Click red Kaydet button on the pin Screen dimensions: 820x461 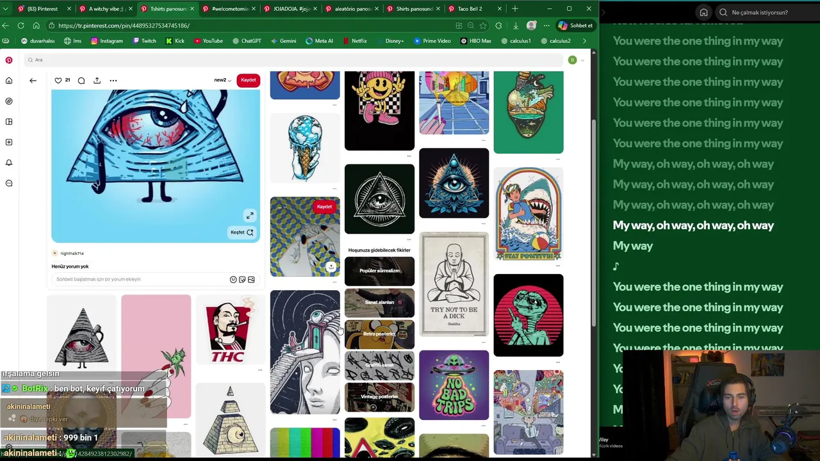249,80
